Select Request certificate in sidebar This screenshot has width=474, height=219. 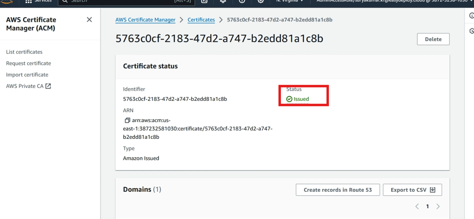[28, 63]
